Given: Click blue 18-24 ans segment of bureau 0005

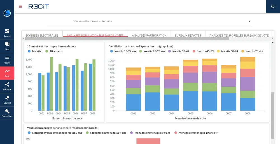Looking at the screenshot, I should click(190, 101).
